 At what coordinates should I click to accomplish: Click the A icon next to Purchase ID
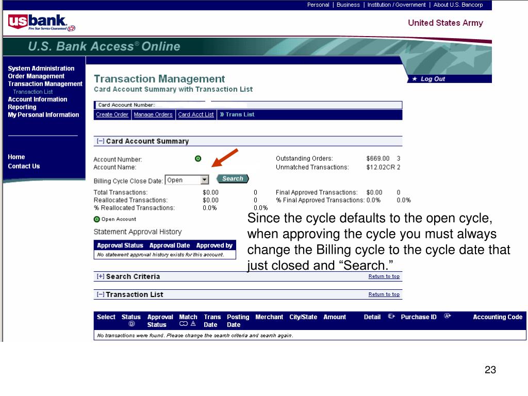click(447, 316)
